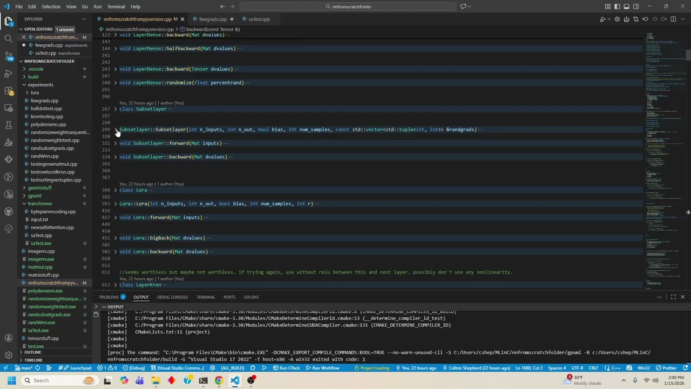Screen dimensions: 691x389
Task: Click the weather widget showing 30°F
Action: (x=583, y=380)
